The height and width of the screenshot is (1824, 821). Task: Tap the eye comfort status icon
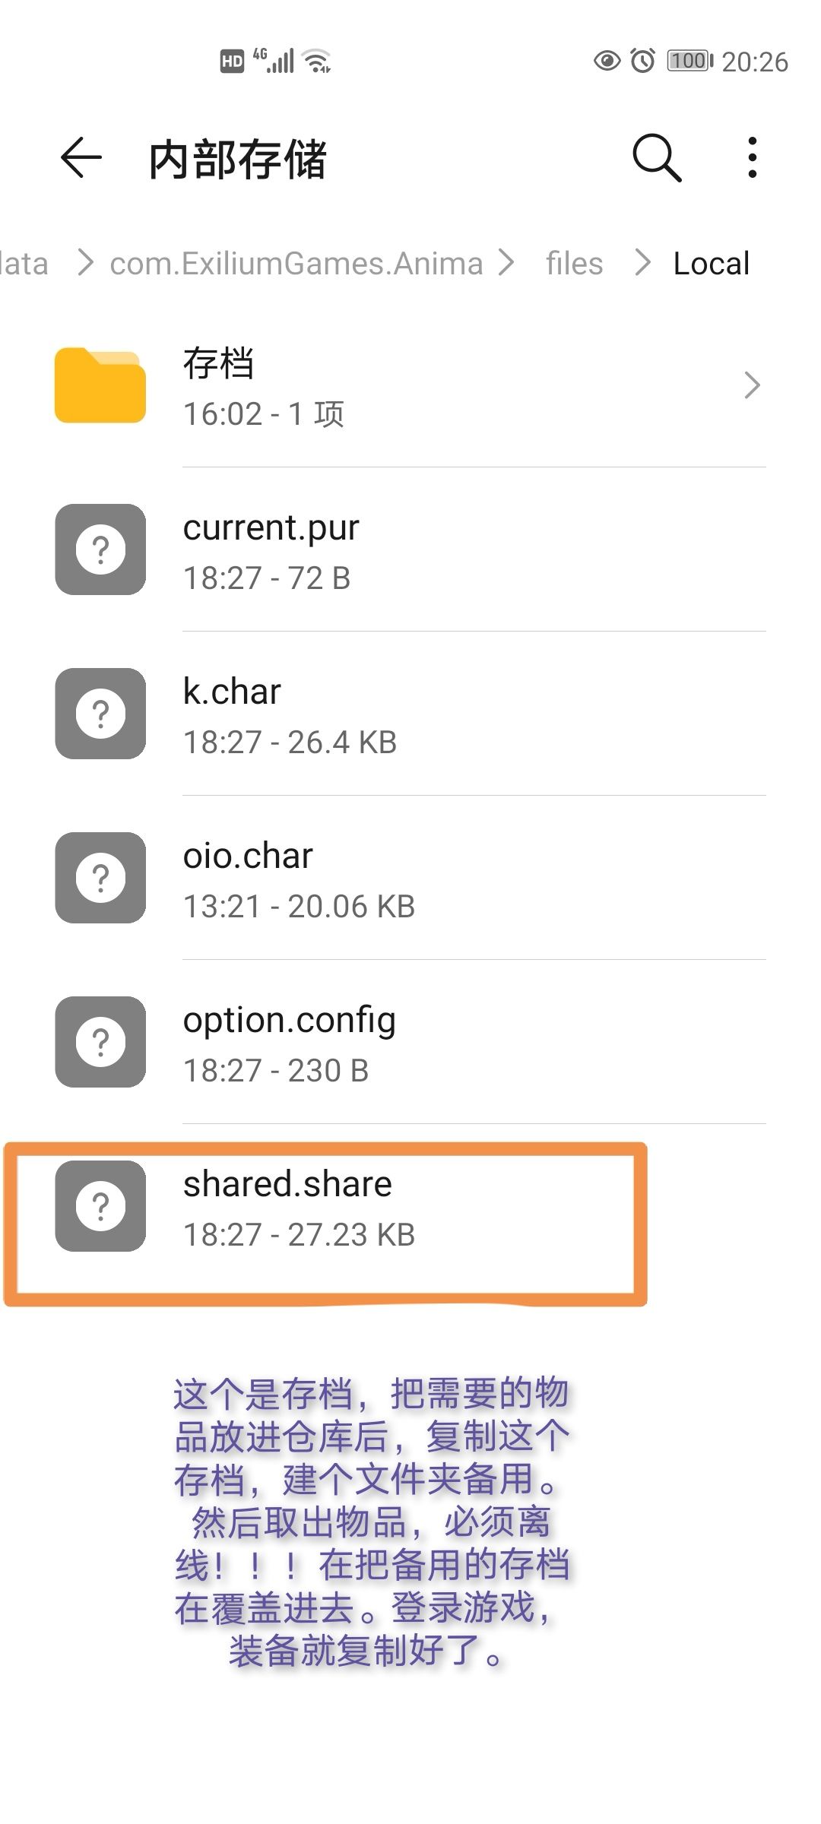[x=607, y=61]
